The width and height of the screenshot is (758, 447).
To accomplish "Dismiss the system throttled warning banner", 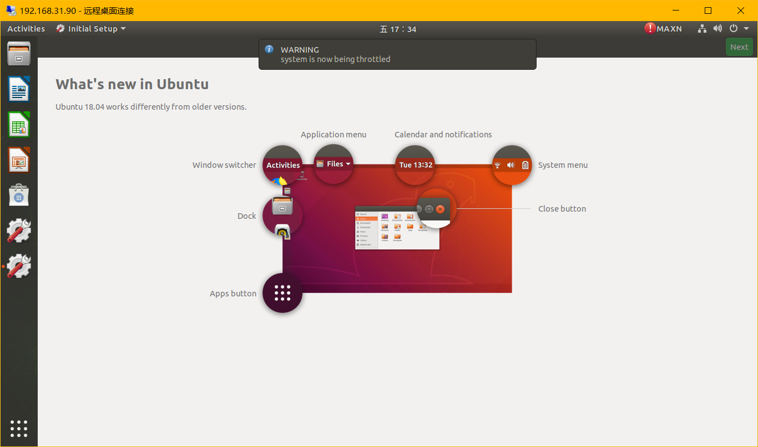I will pos(397,54).
